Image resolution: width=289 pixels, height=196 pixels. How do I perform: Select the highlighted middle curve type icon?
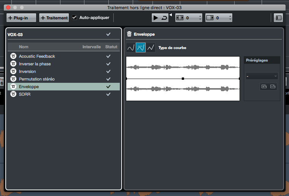pos(141,47)
